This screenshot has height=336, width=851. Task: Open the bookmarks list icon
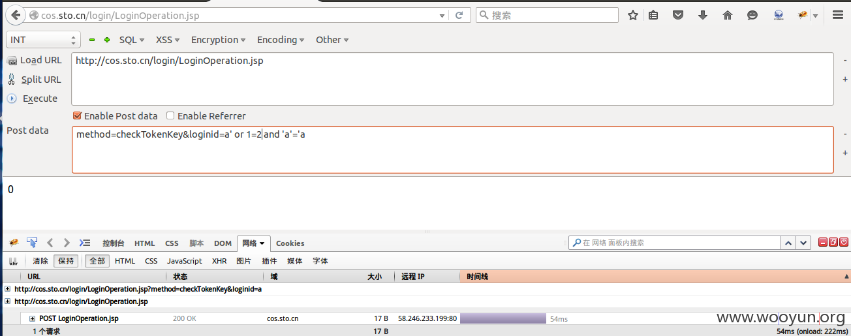click(653, 15)
